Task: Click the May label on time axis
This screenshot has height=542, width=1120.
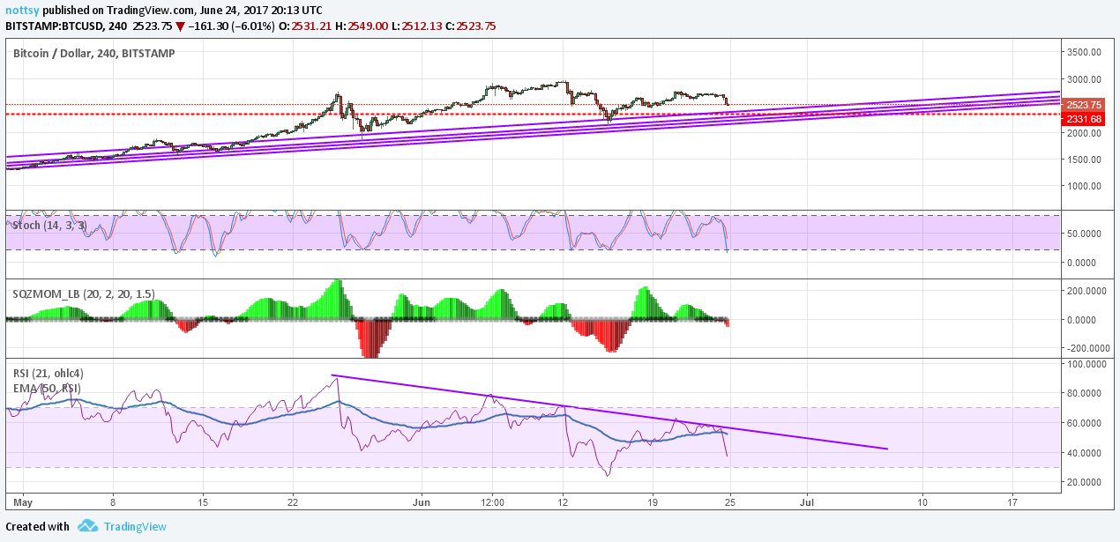Action: pos(23,502)
